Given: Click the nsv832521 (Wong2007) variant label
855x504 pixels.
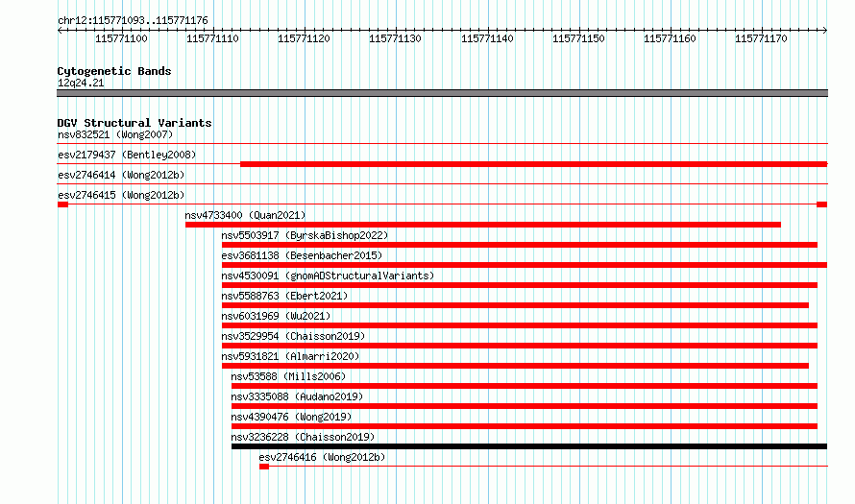Looking at the screenshot, I should pos(115,134).
